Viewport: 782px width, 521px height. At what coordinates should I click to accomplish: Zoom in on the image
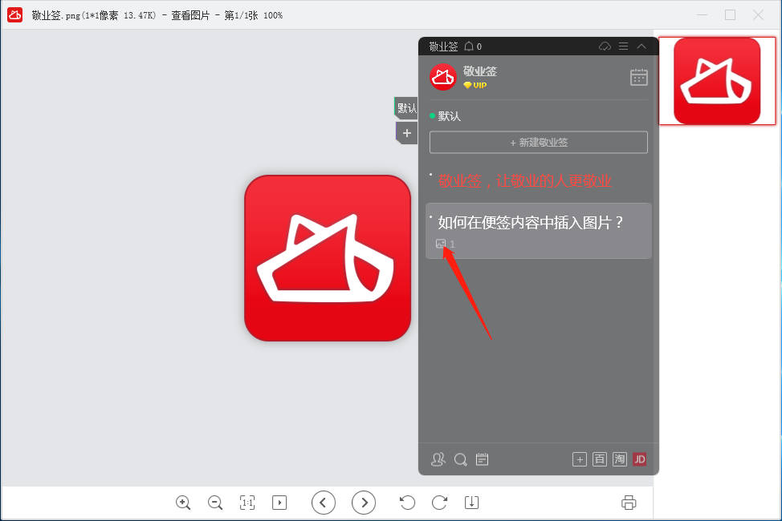click(x=183, y=503)
